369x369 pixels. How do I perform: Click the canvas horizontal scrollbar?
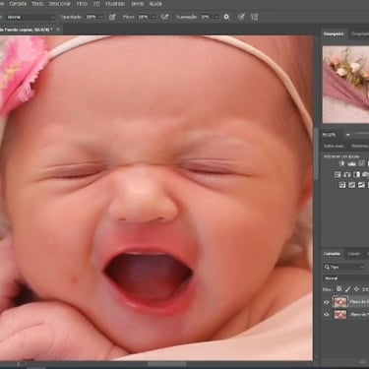coord(166,364)
